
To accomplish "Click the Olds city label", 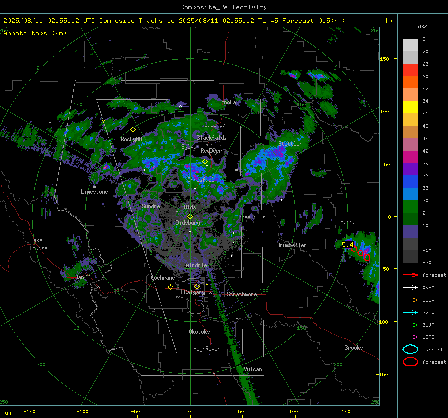I will coord(190,207).
